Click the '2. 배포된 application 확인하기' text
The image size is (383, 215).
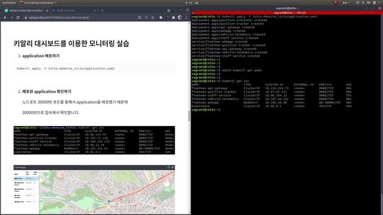pyautogui.click(x=44, y=91)
